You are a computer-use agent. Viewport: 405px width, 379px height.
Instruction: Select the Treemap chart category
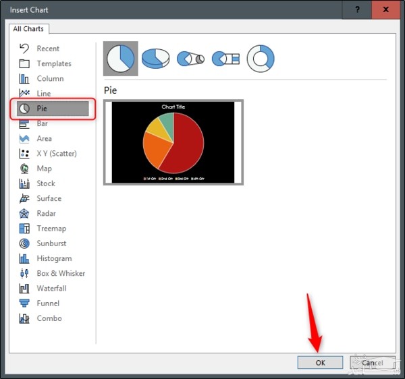click(x=51, y=229)
